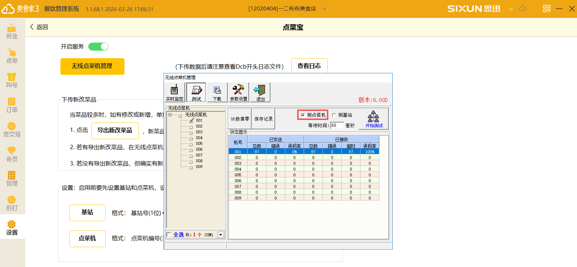Select device 005 in tree
Image resolution: width=577 pixels, height=267 pixels.
tap(199, 143)
